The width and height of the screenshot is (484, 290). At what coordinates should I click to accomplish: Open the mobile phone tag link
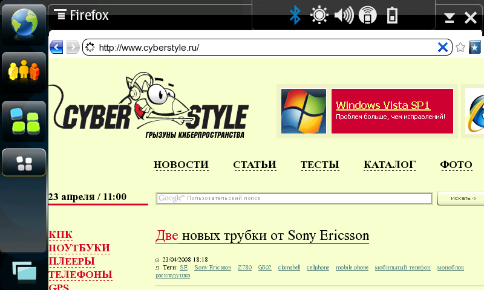click(x=352, y=268)
